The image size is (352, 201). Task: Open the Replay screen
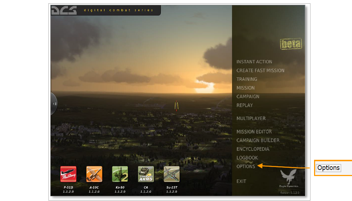(245, 105)
